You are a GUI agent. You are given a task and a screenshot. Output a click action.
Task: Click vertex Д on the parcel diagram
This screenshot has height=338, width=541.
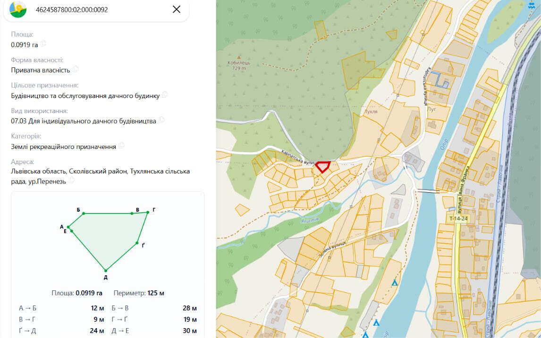pos(106,271)
